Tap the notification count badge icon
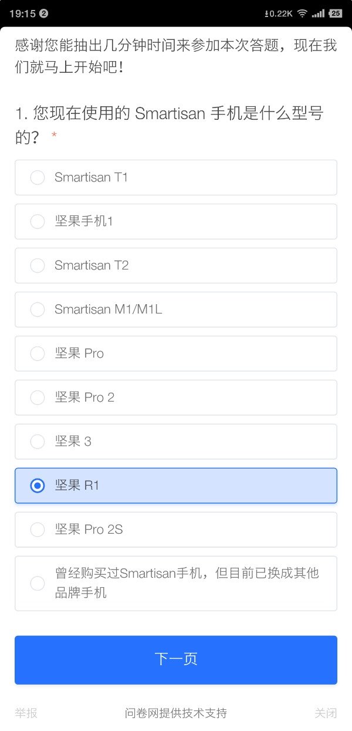The width and height of the screenshot is (352, 731). pos(44,14)
